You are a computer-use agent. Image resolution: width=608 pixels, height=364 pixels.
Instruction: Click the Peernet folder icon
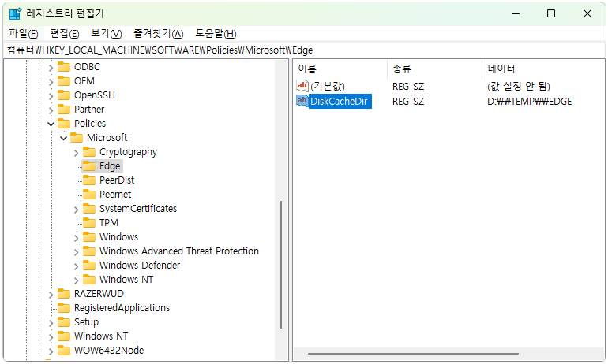pyautogui.click(x=89, y=194)
